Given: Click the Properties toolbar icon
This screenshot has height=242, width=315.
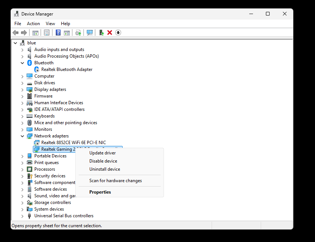Looking at the screenshot, I should point(47,33).
